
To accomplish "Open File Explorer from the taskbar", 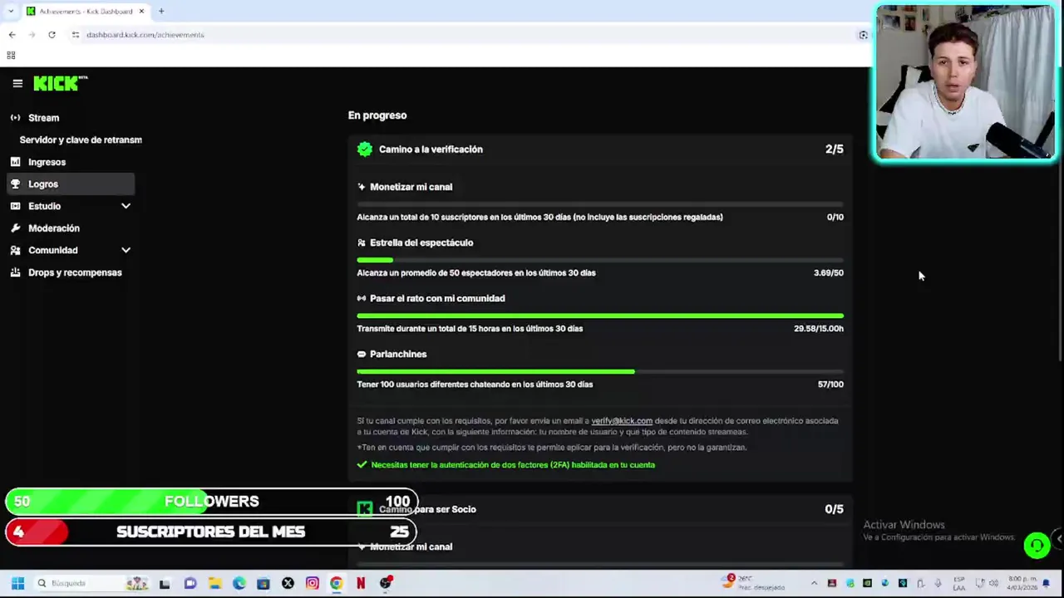I will (x=214, y=583).
